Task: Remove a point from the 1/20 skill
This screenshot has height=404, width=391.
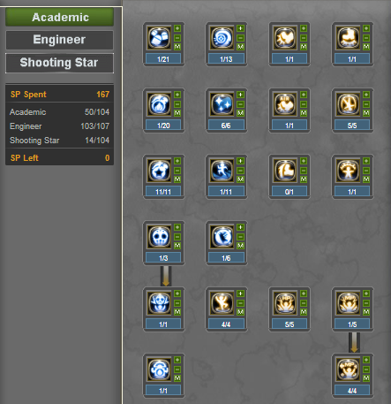Action: coord(177,104)
